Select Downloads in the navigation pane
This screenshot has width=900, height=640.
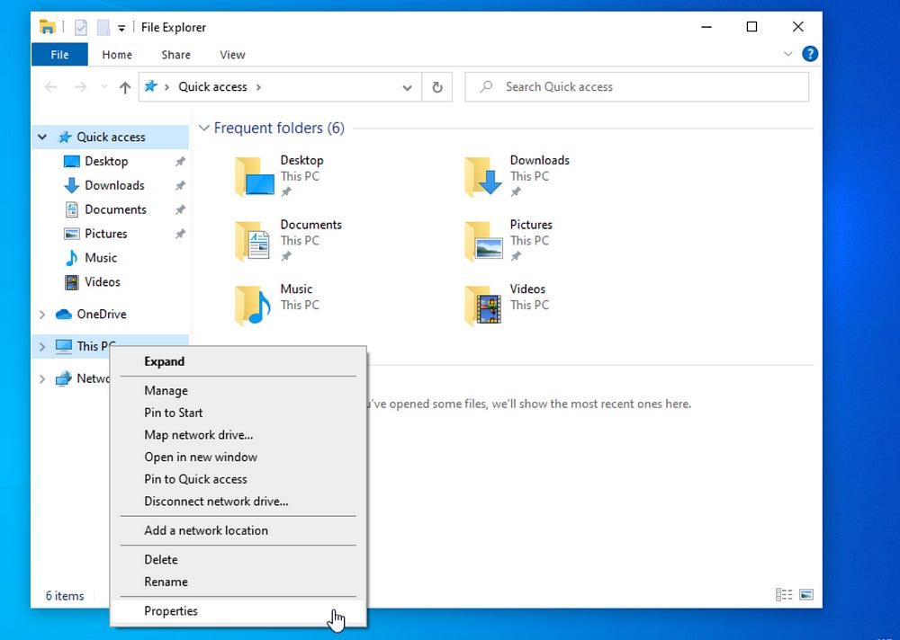pyautogui.click(x=114, y=185)
